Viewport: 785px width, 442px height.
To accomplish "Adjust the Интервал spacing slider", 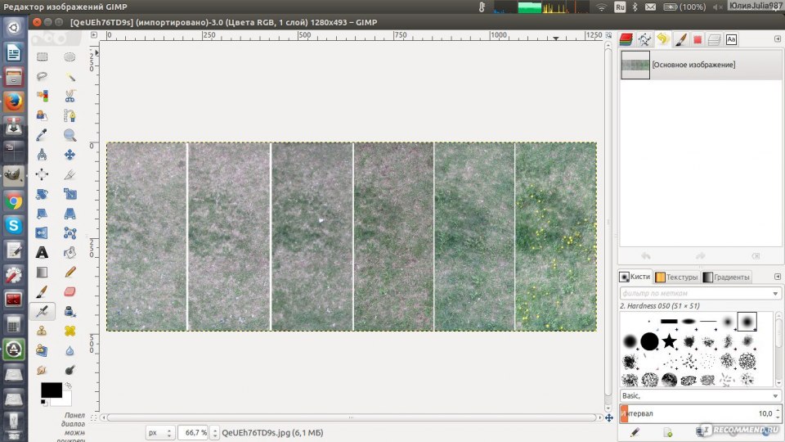I will coord(695,414).
